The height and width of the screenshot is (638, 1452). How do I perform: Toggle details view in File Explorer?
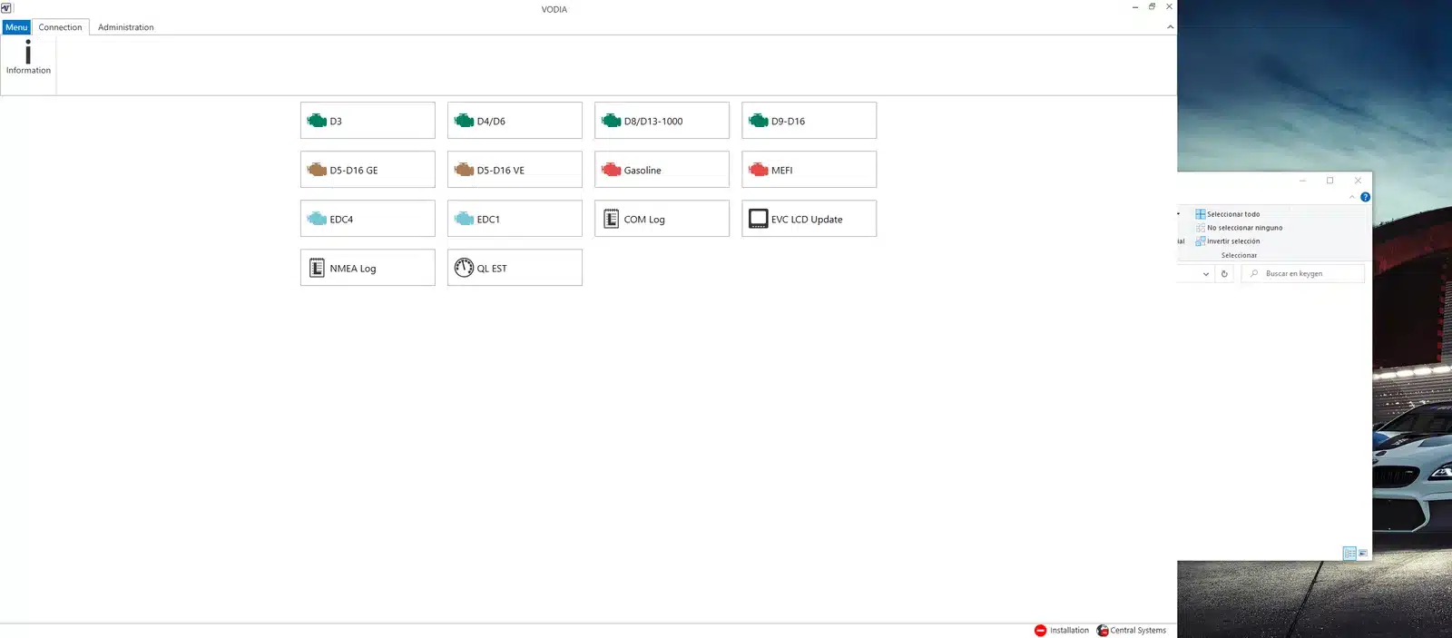1349,554
